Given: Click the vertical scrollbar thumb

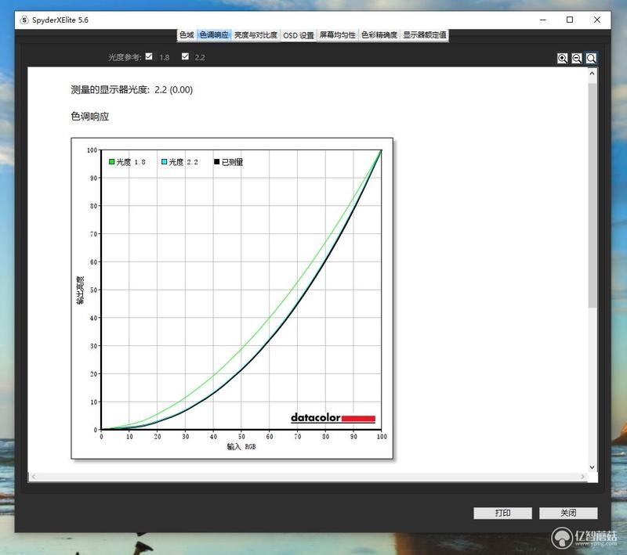Looking at the screenshot, I should tap(593, 195).
